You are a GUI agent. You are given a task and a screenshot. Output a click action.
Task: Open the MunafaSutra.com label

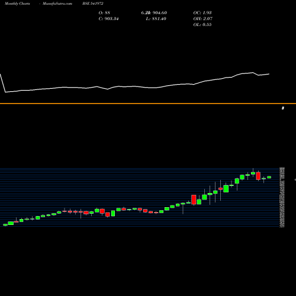(x=57, y=4)
